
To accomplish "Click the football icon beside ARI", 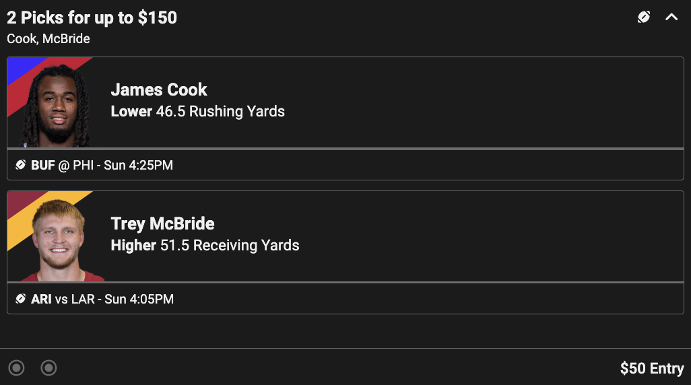I will coord(21,299).
